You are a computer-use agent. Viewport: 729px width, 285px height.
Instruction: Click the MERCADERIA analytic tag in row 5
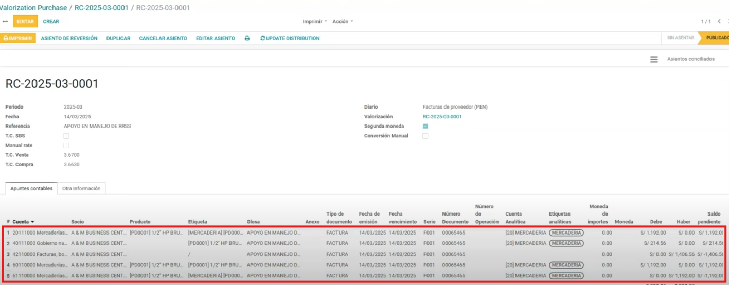coord(566,276)
